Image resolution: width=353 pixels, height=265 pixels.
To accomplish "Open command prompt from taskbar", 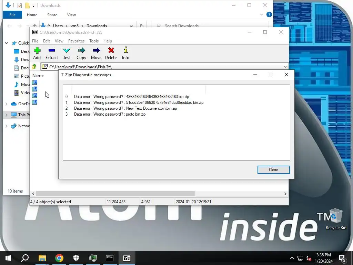I will [x=110, y=258].
